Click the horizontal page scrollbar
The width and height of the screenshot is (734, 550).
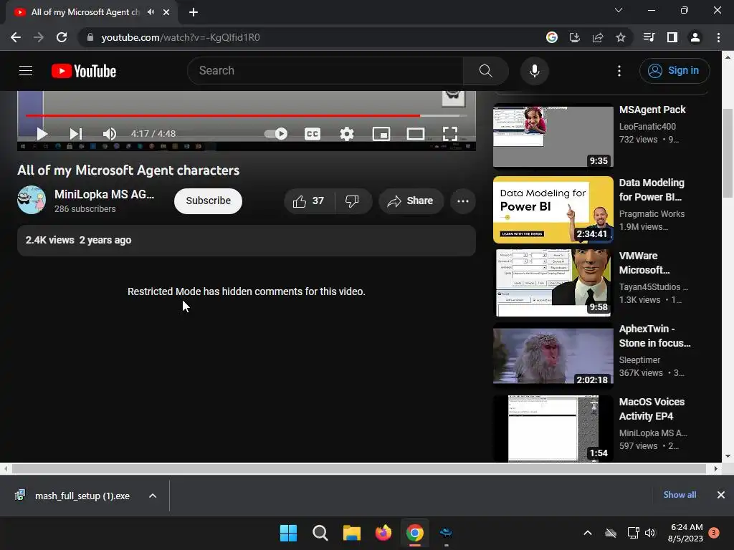(358, 468)
